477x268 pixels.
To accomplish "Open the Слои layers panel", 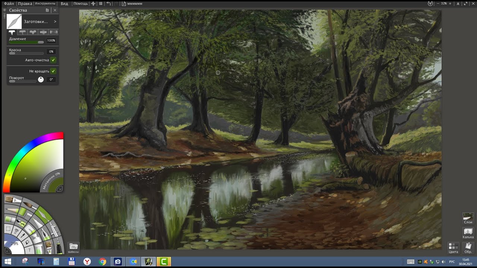I will (468, 218).
